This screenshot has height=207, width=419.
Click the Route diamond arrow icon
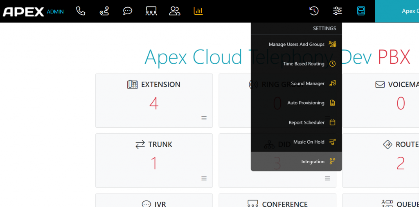tap(387, 144)
